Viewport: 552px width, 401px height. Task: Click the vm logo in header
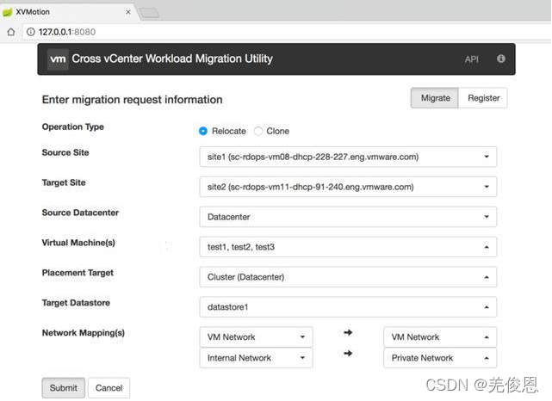tap(58, 59)
